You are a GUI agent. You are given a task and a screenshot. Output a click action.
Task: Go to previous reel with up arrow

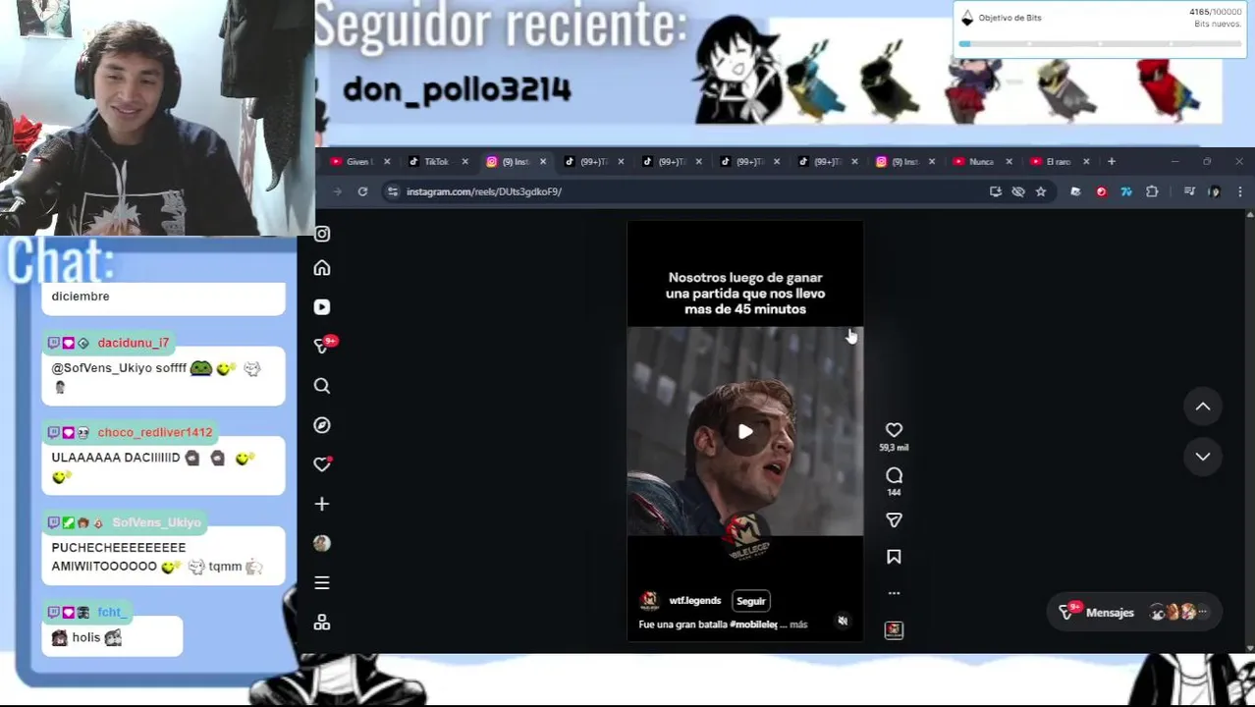click(x=1203, y=407)
